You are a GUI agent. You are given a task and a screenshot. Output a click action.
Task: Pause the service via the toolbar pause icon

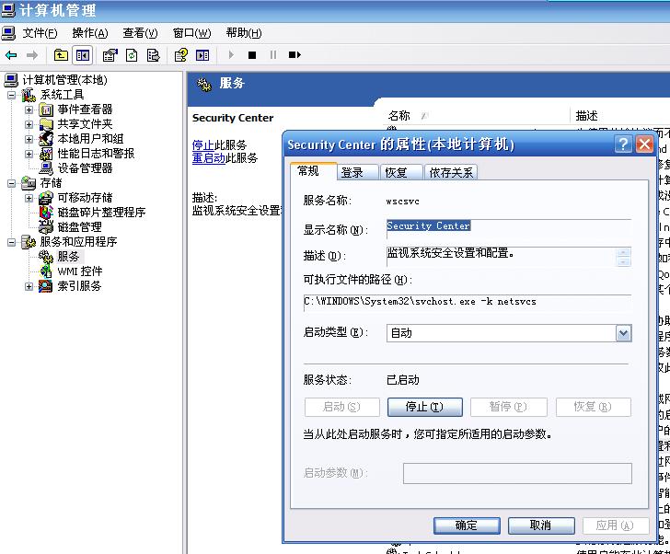(x=273, y=54)
